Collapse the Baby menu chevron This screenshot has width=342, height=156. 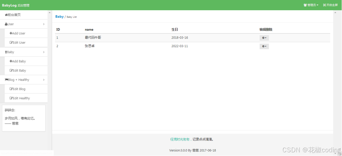(44, 52)
